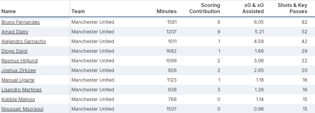Click Manchester United team cell for Amad Diallo
This screenshot has height=113, width=315.
[x=93, y=32]
